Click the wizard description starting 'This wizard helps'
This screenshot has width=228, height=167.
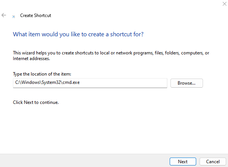[111, 56]
